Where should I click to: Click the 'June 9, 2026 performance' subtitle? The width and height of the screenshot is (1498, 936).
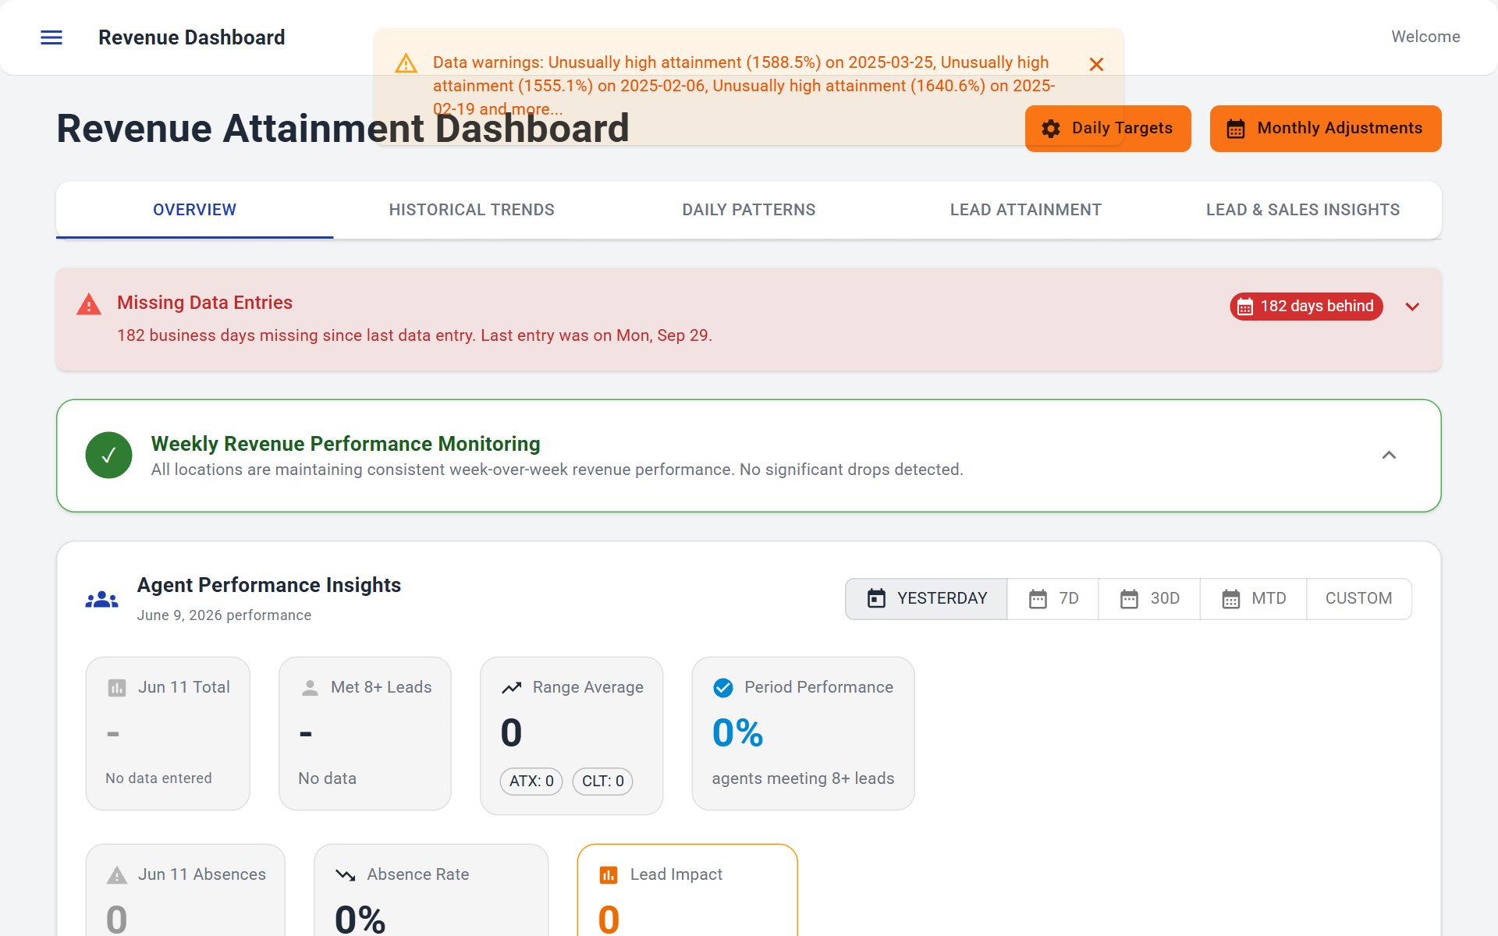[x=224, y=615]
